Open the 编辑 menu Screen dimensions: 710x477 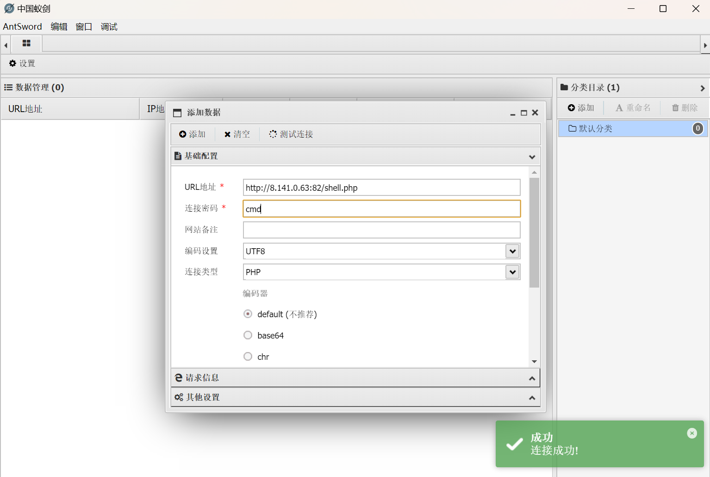pos(59,26)
